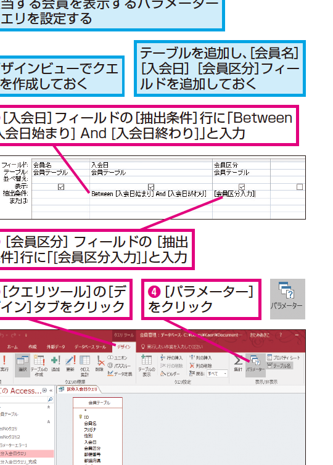Select the highlighted 入会日クエリ navigation item
Viewport: 333px width, 465px height.
pyautogui.click(x=27, y=453)
